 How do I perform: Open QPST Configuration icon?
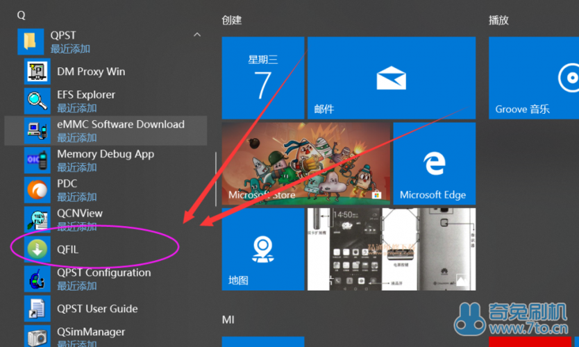tap(37, 279)
